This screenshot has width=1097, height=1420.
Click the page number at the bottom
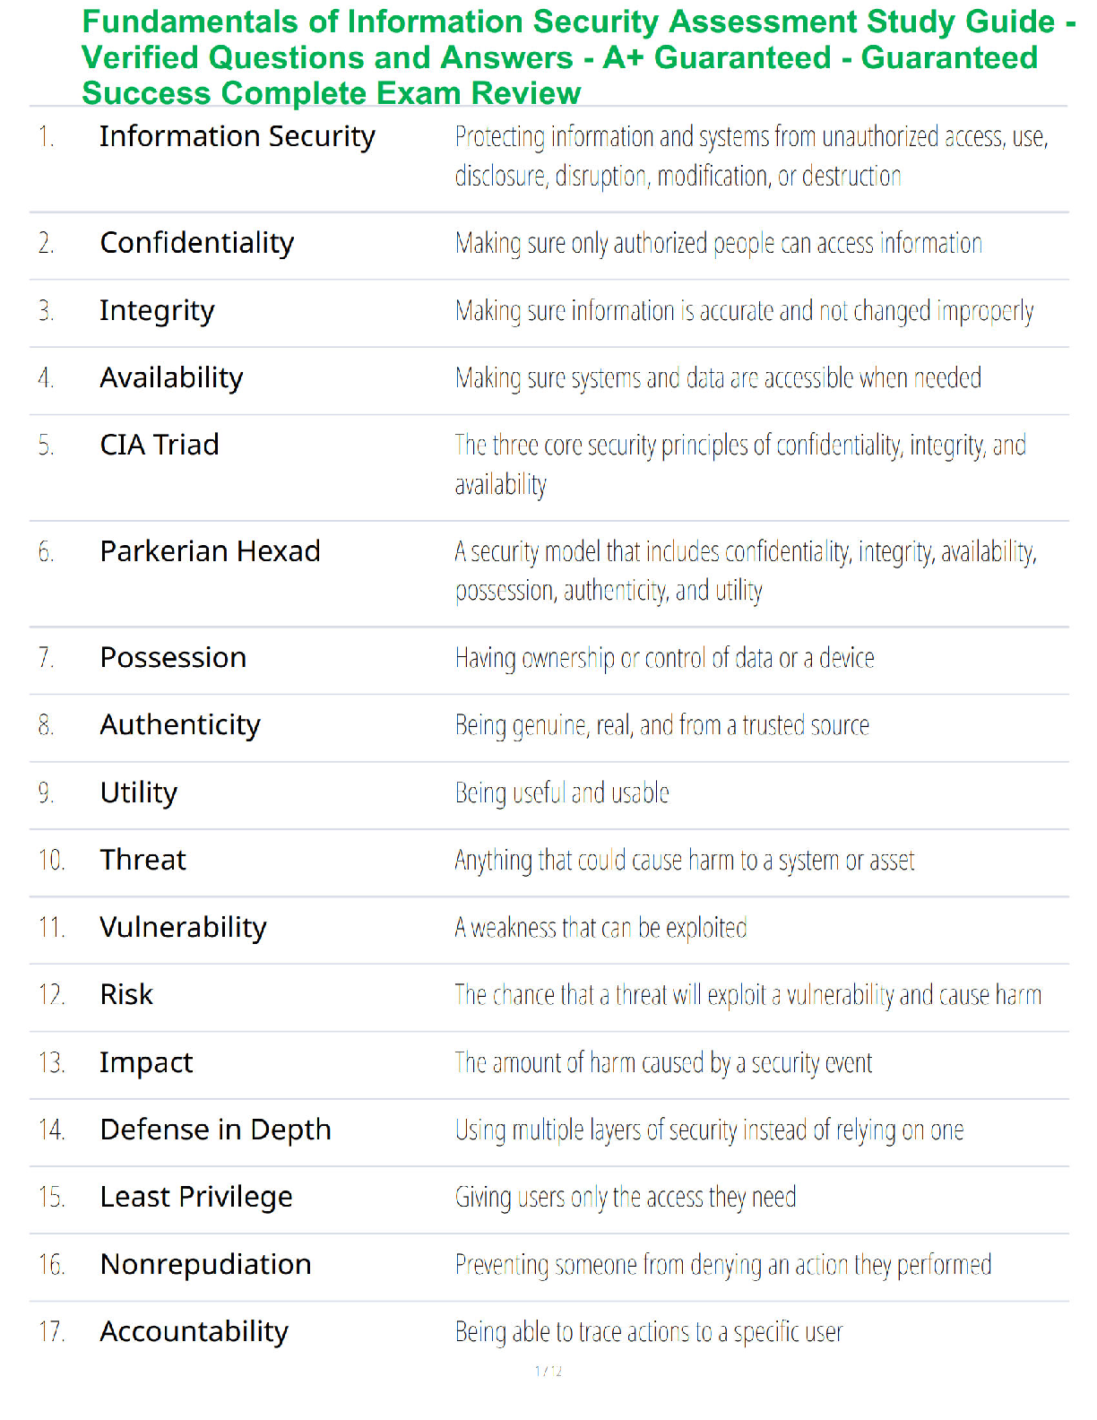point(548,1371)
